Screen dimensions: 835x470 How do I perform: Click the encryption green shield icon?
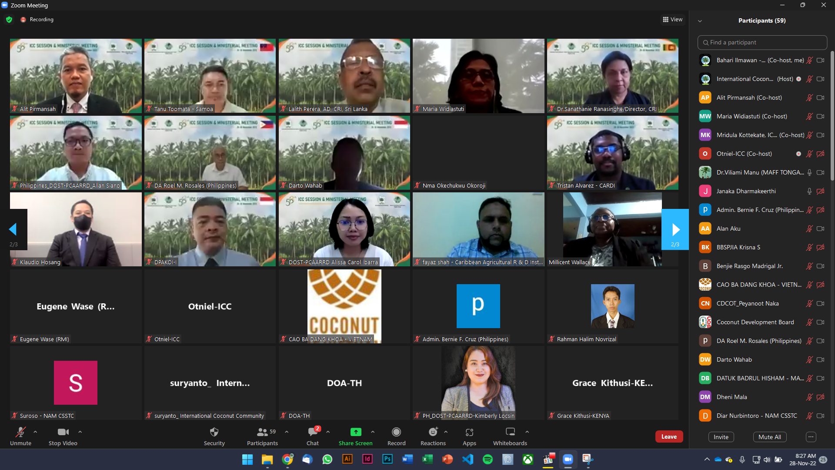[9, 20]
